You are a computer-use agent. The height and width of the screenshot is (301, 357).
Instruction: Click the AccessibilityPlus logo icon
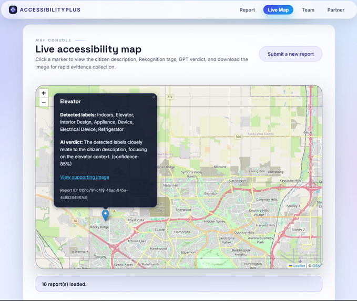13,10
